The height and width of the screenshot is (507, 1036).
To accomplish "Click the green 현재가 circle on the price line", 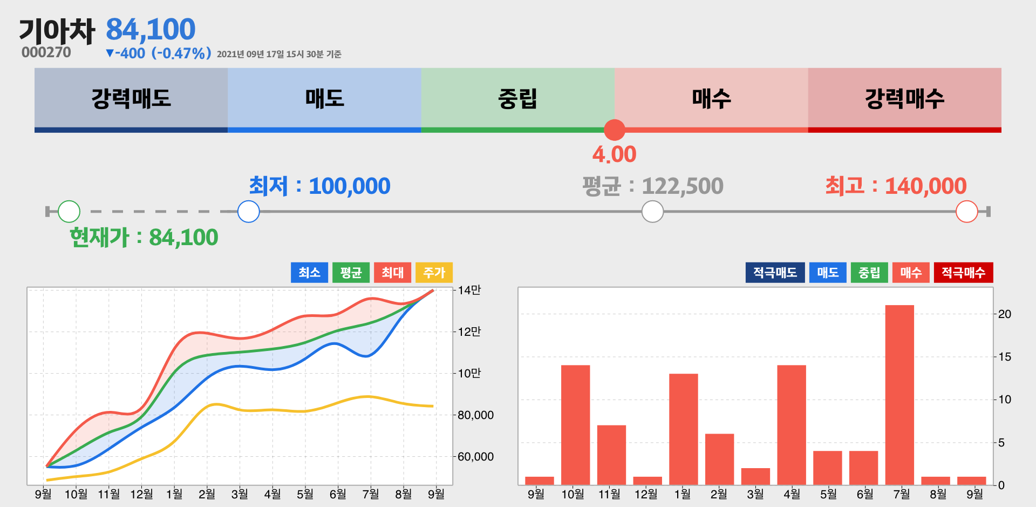I will 69,212.
